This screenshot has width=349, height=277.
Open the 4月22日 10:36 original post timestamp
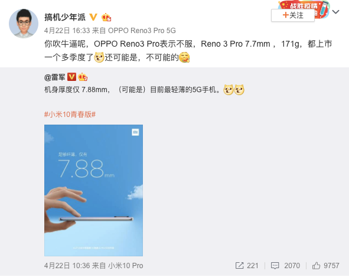pyautogui.click(x=67, y=265)
